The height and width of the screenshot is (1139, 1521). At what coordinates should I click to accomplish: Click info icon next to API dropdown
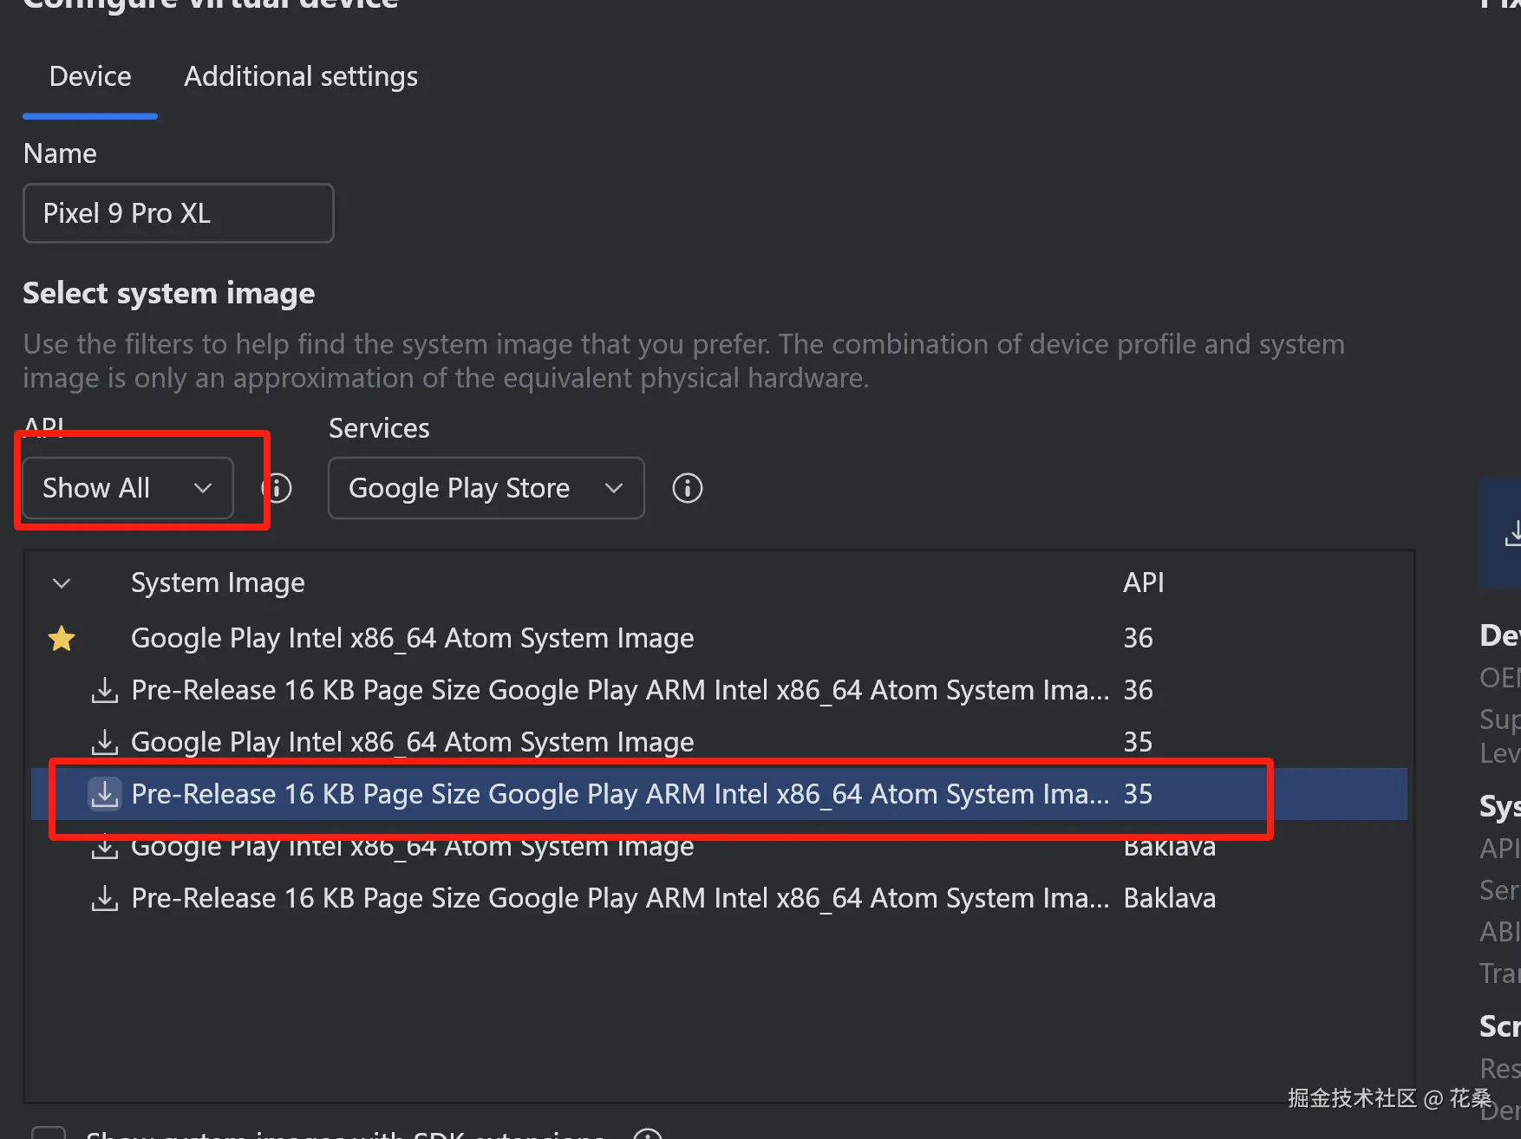click(278, 488)
